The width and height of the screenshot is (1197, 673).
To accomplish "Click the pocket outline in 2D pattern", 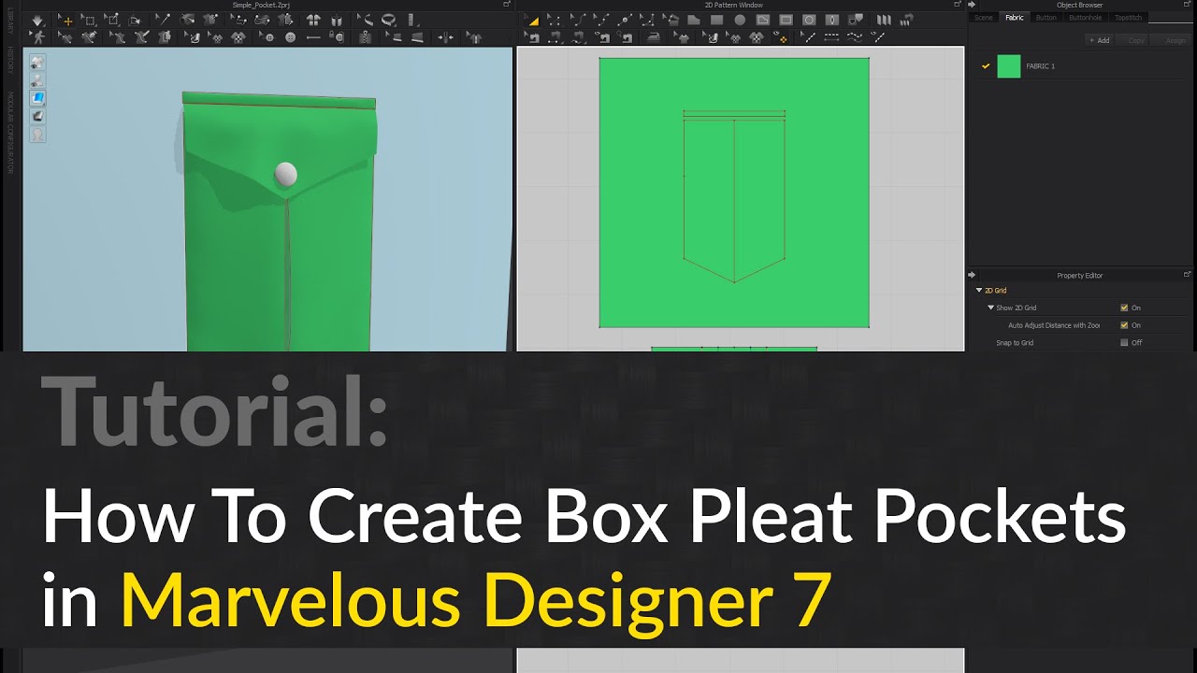I will (x=734, y=201).
